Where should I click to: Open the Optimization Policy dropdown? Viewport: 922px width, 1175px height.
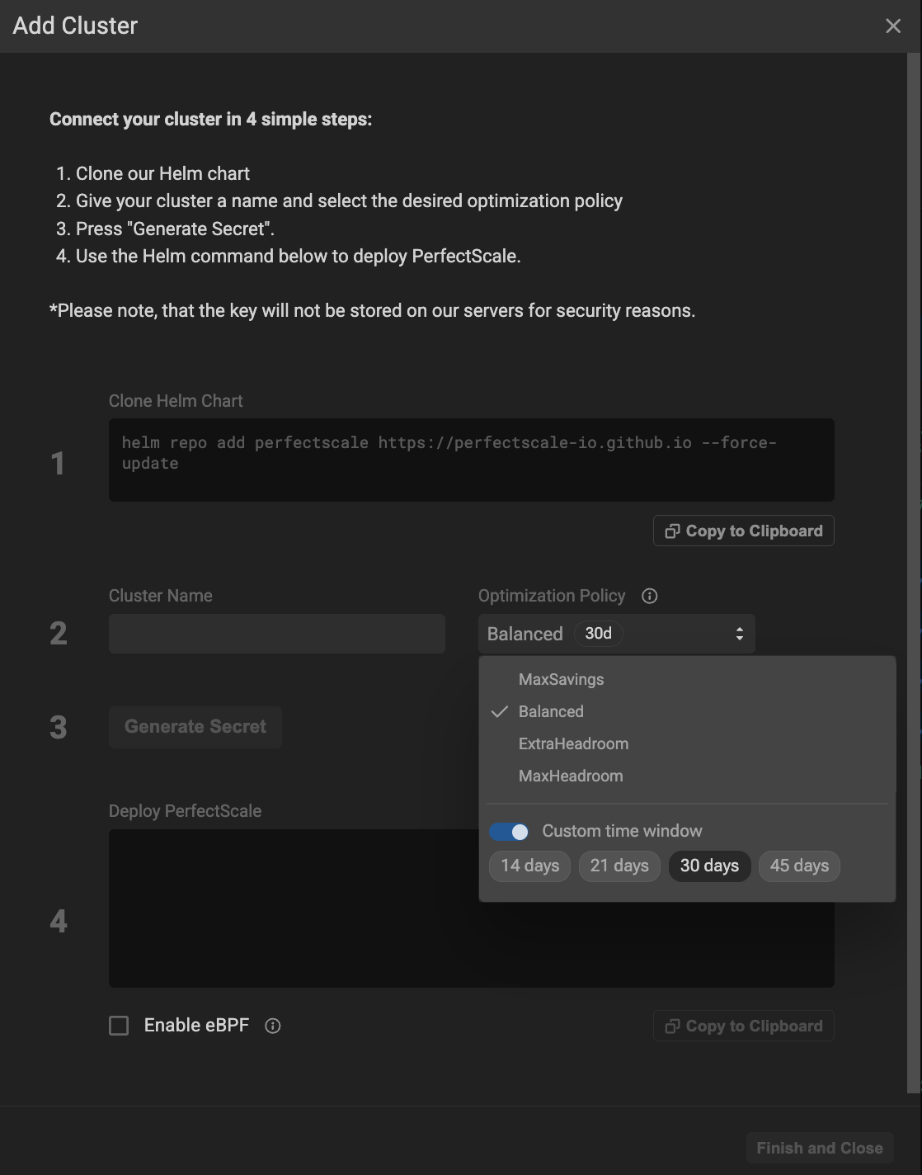coord(617,634)
